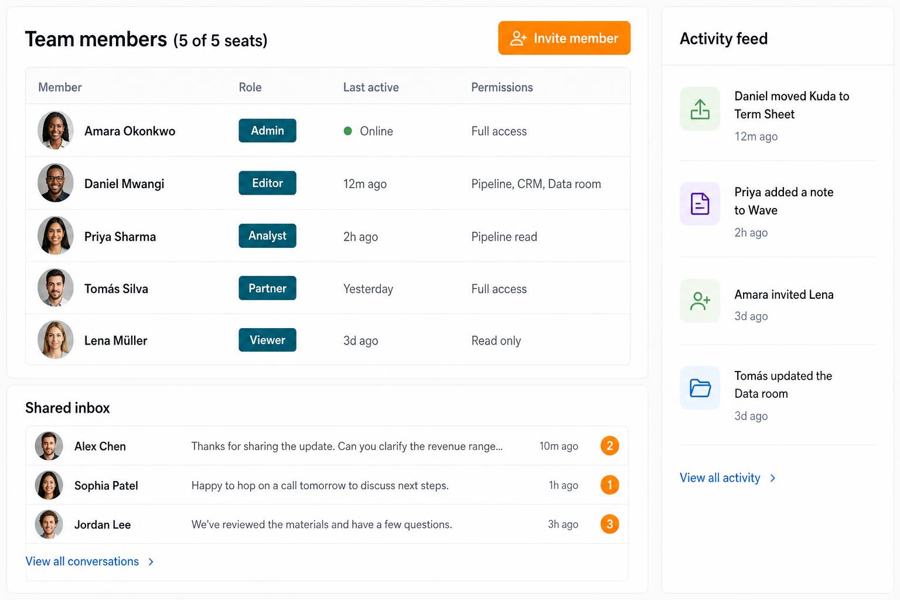Image resolution: width=900 pixels, height=600 pixels.
Task: Click the chevron after View all conversations
Action: (x=151, y=561)
